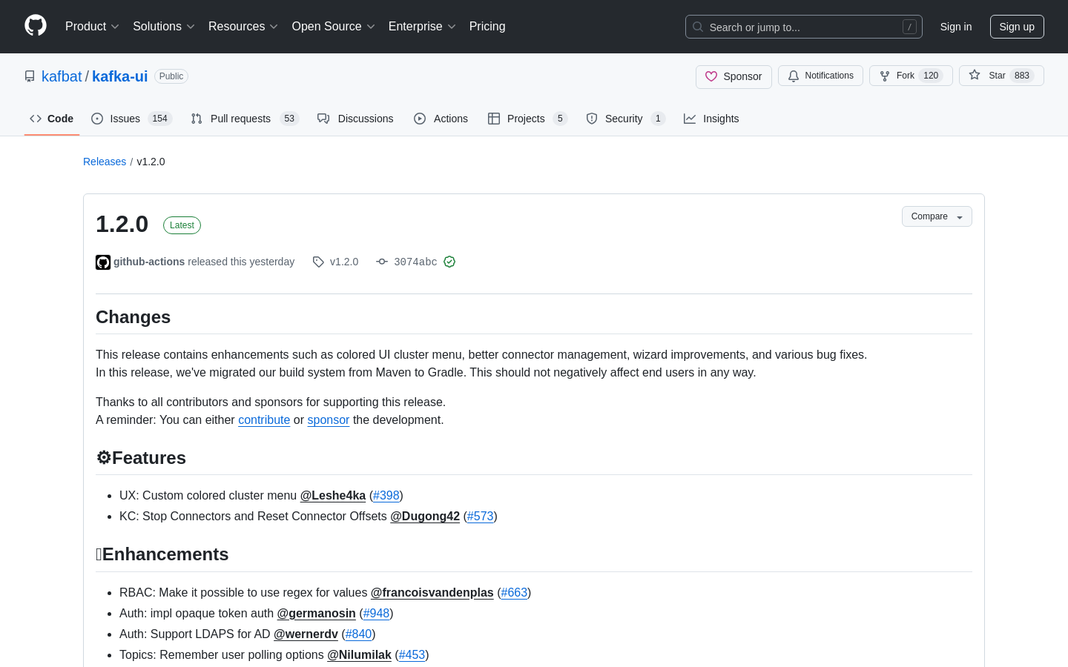The height and width of the screenshot is (667, 1068).
Task: Open the Actions tab
Action: coord(441,119)
